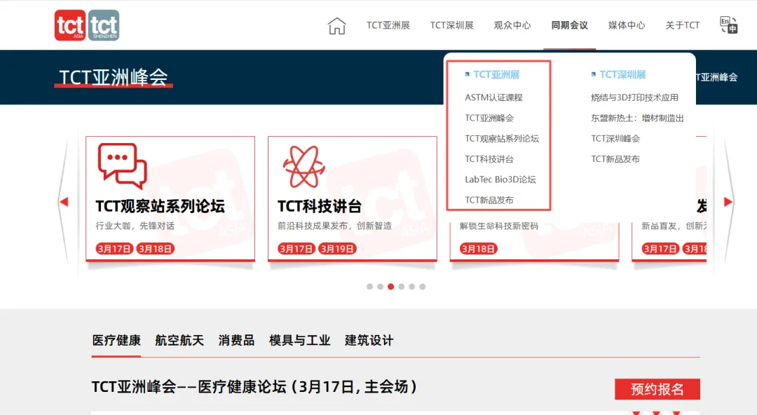Screen dimensions: 757x415
Task: Switch to 医疗健康 tab
Action: (x=116, y=341)
